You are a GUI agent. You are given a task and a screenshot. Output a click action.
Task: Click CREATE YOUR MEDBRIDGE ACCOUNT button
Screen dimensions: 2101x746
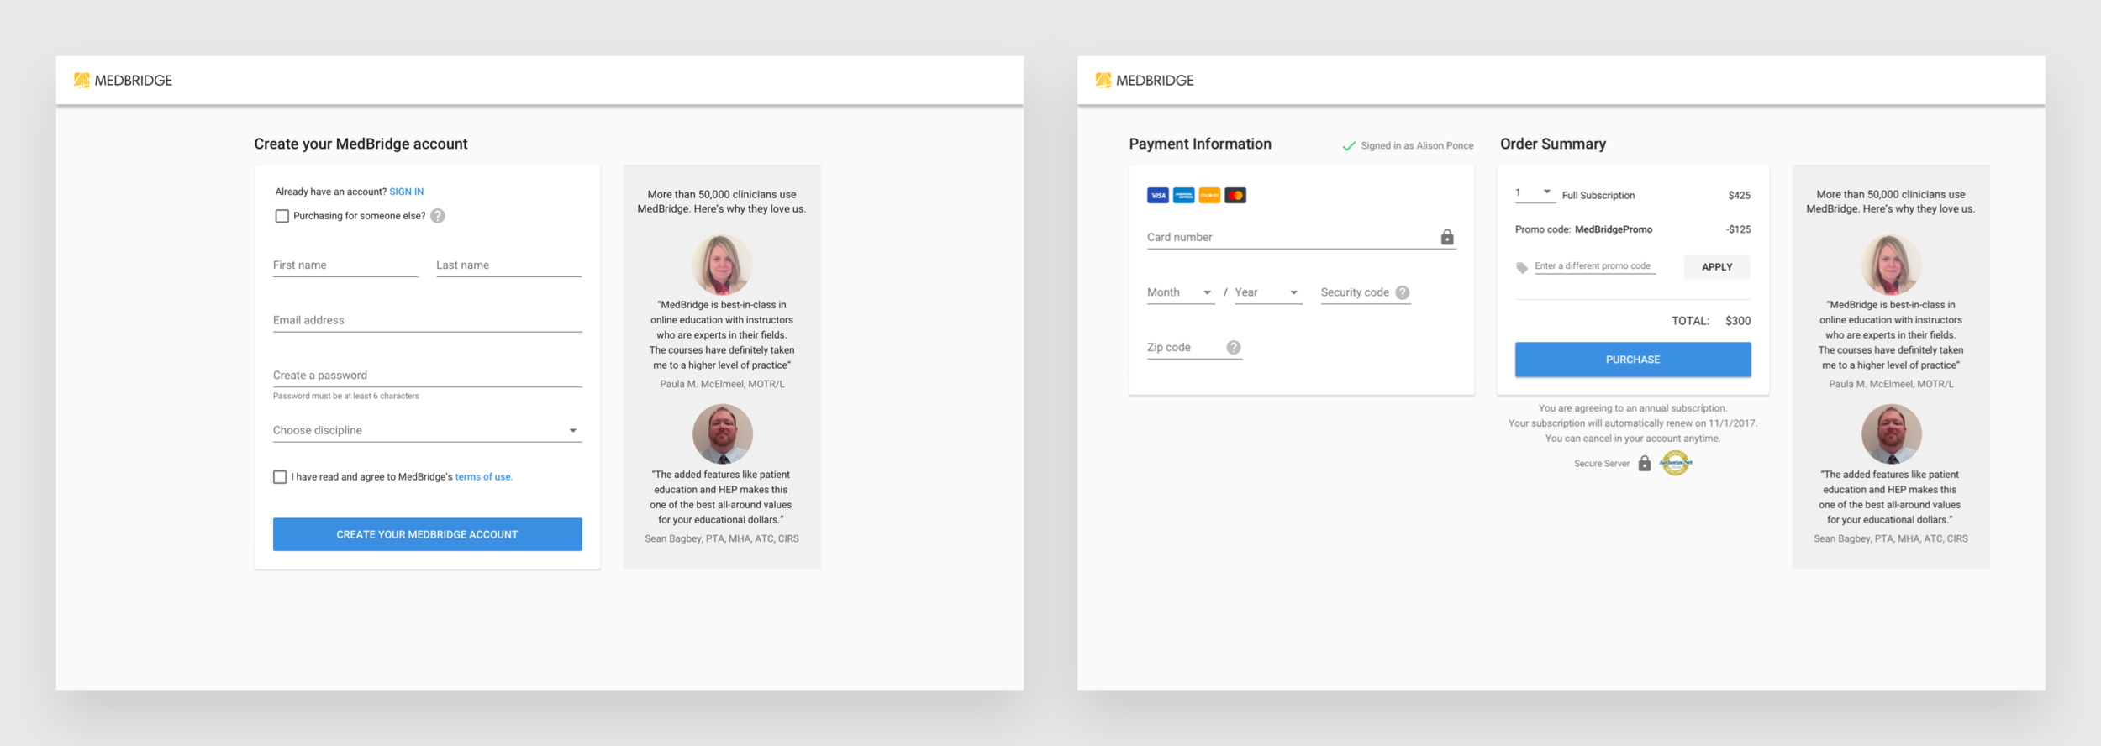click(427, 534)
